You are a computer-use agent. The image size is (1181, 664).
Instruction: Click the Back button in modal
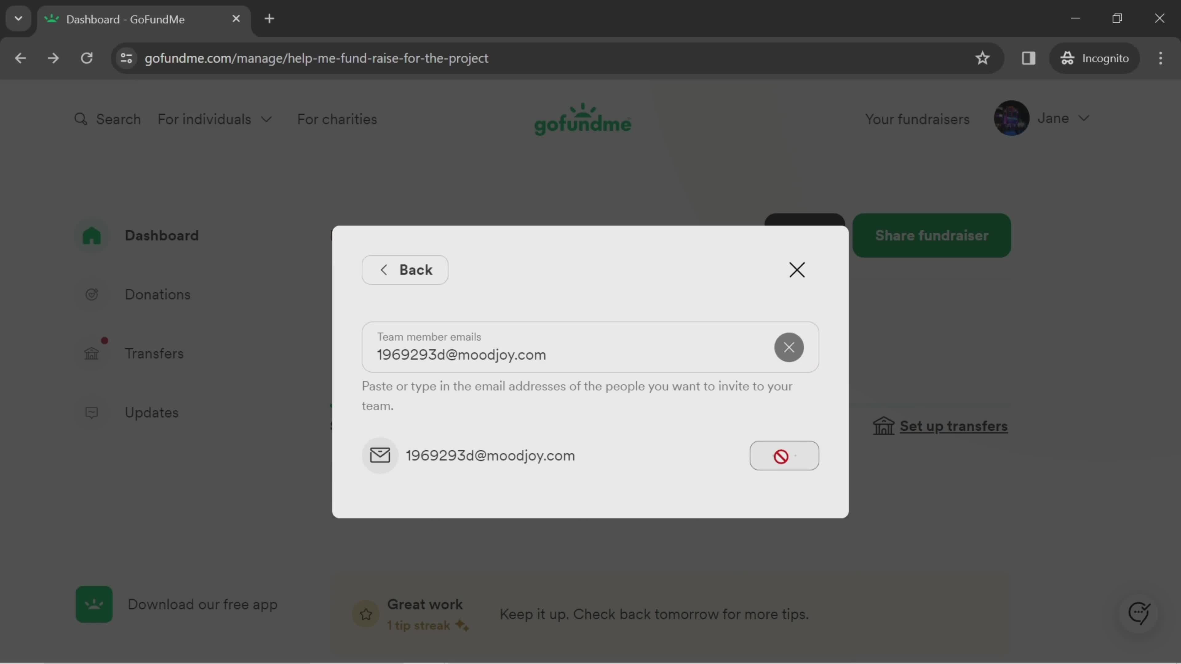click(406, 269)
